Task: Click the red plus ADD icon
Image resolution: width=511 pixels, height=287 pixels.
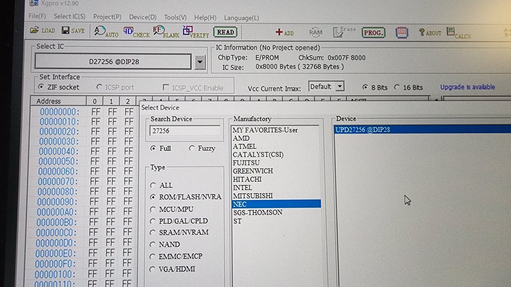Action: click(x=284, y=32)
